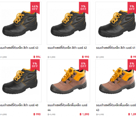Viewport: 136px width, 117px height.
Task: Click the ฿ 594 sale price
Action: (37, 57)
